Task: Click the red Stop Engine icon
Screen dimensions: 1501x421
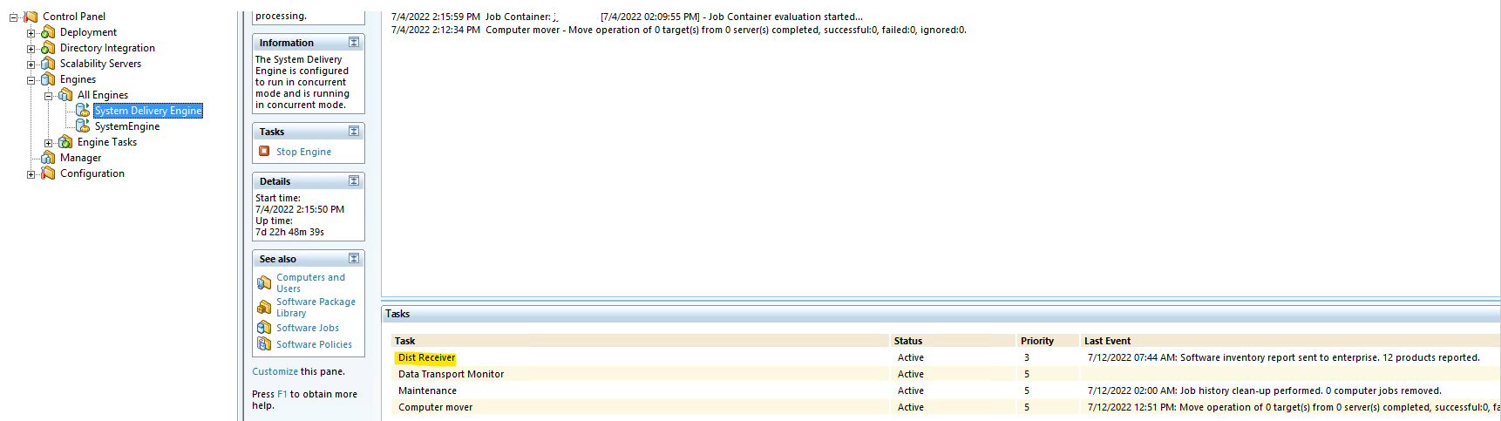Action: pyautogui.click(x=264, y=152)
